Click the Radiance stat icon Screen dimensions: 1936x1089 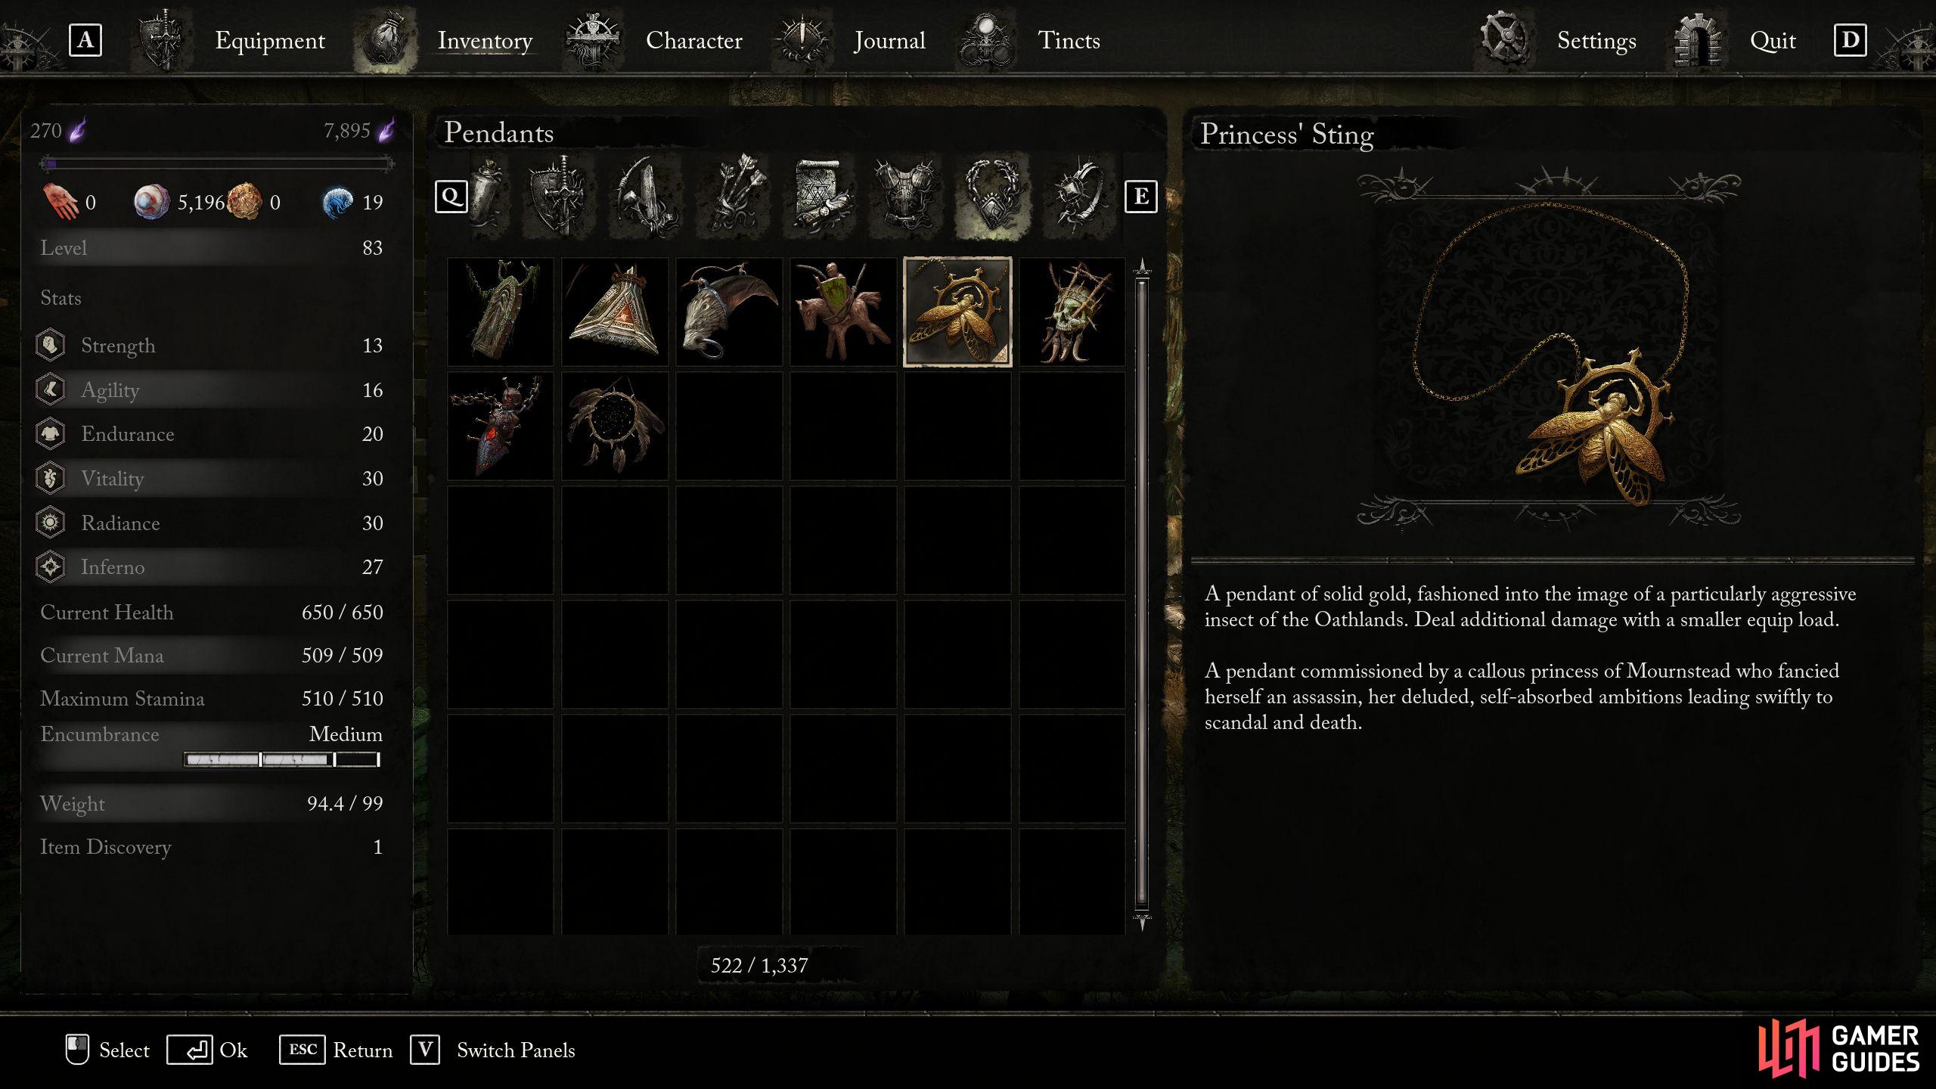(51, 523)
